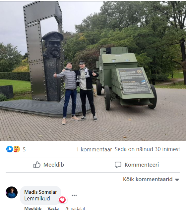Open the posted photo of two men
Viewport: 186px width, 211px height.
93,71
